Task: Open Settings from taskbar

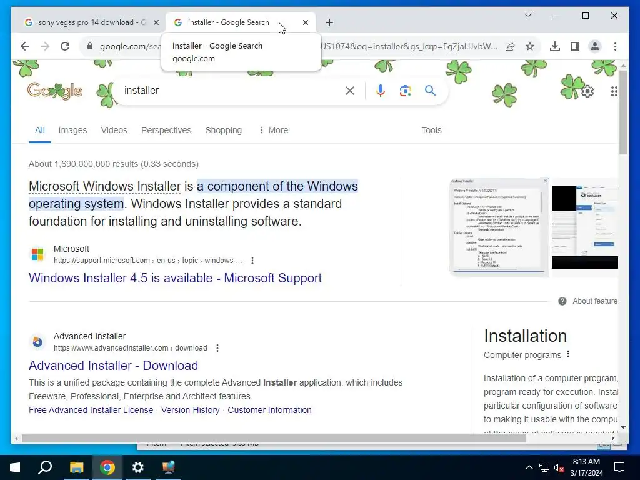Action: 138,467
